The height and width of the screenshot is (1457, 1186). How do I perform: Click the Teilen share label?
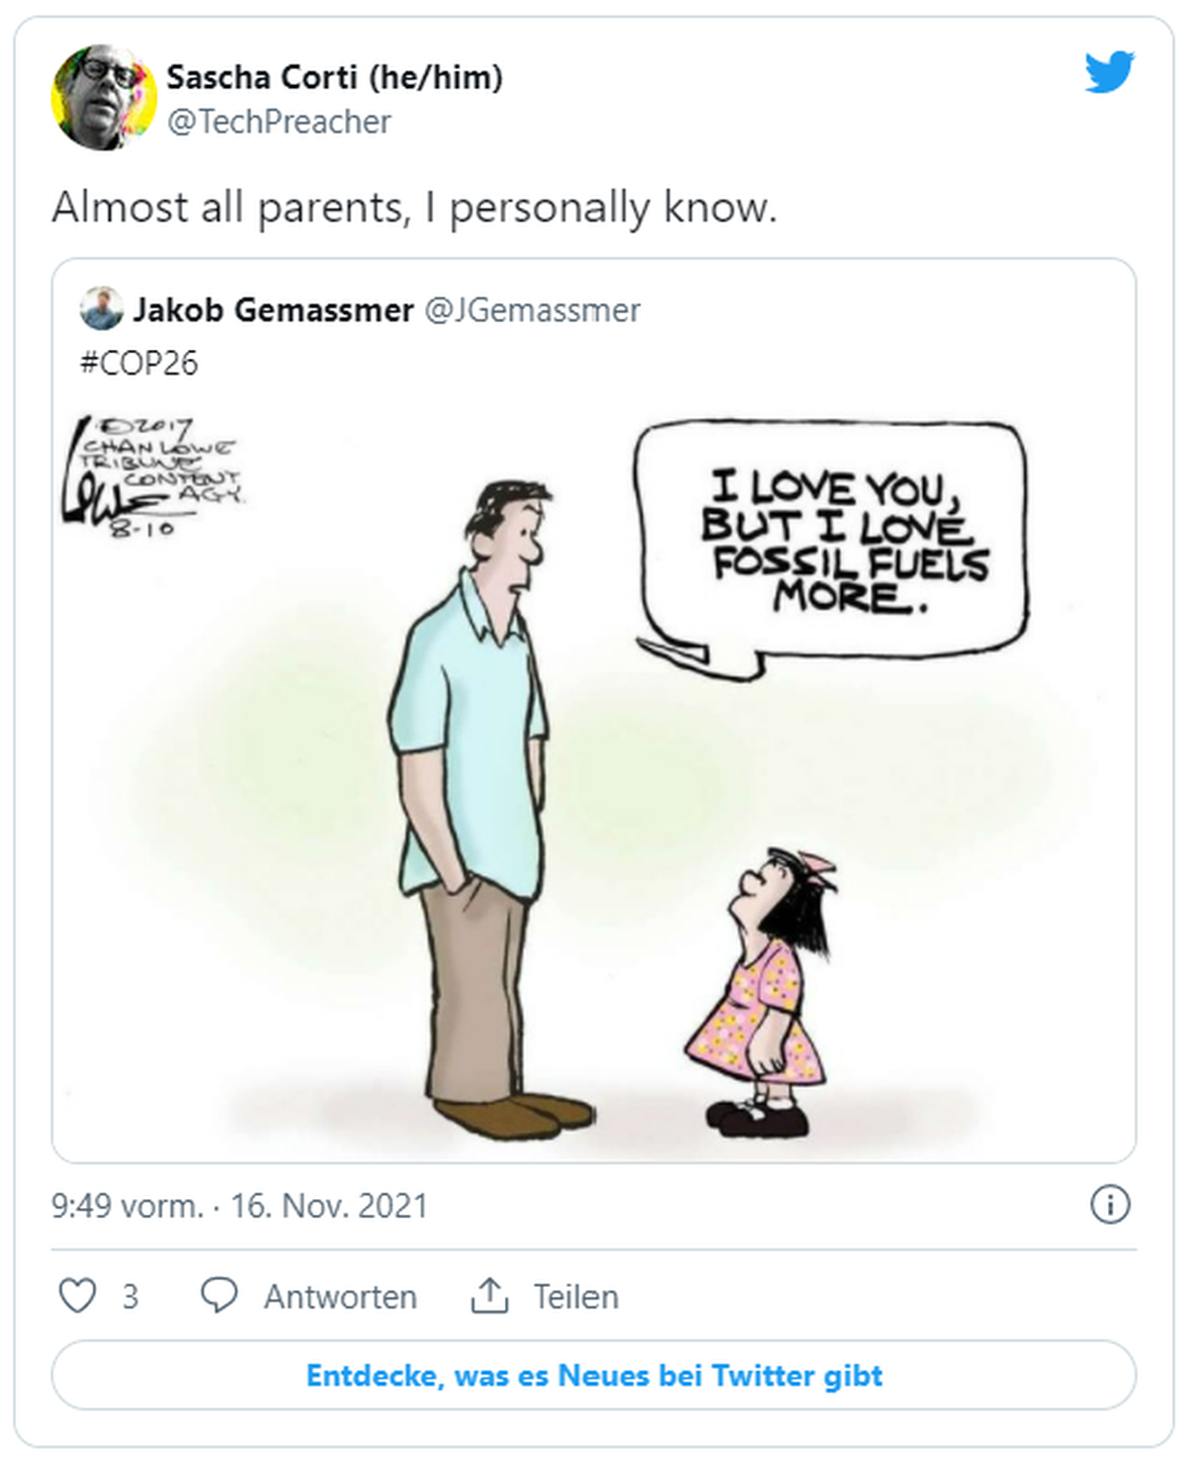(576, 1296)
